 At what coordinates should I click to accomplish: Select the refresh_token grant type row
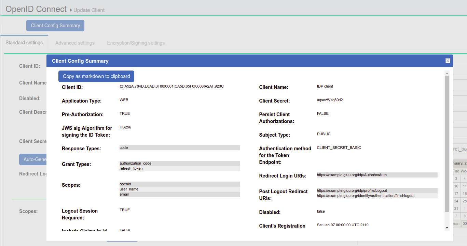coord(180,168)
